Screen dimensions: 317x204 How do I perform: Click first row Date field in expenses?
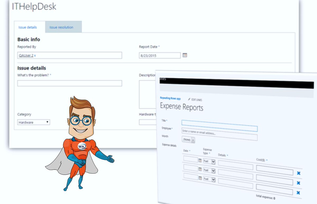191,159
